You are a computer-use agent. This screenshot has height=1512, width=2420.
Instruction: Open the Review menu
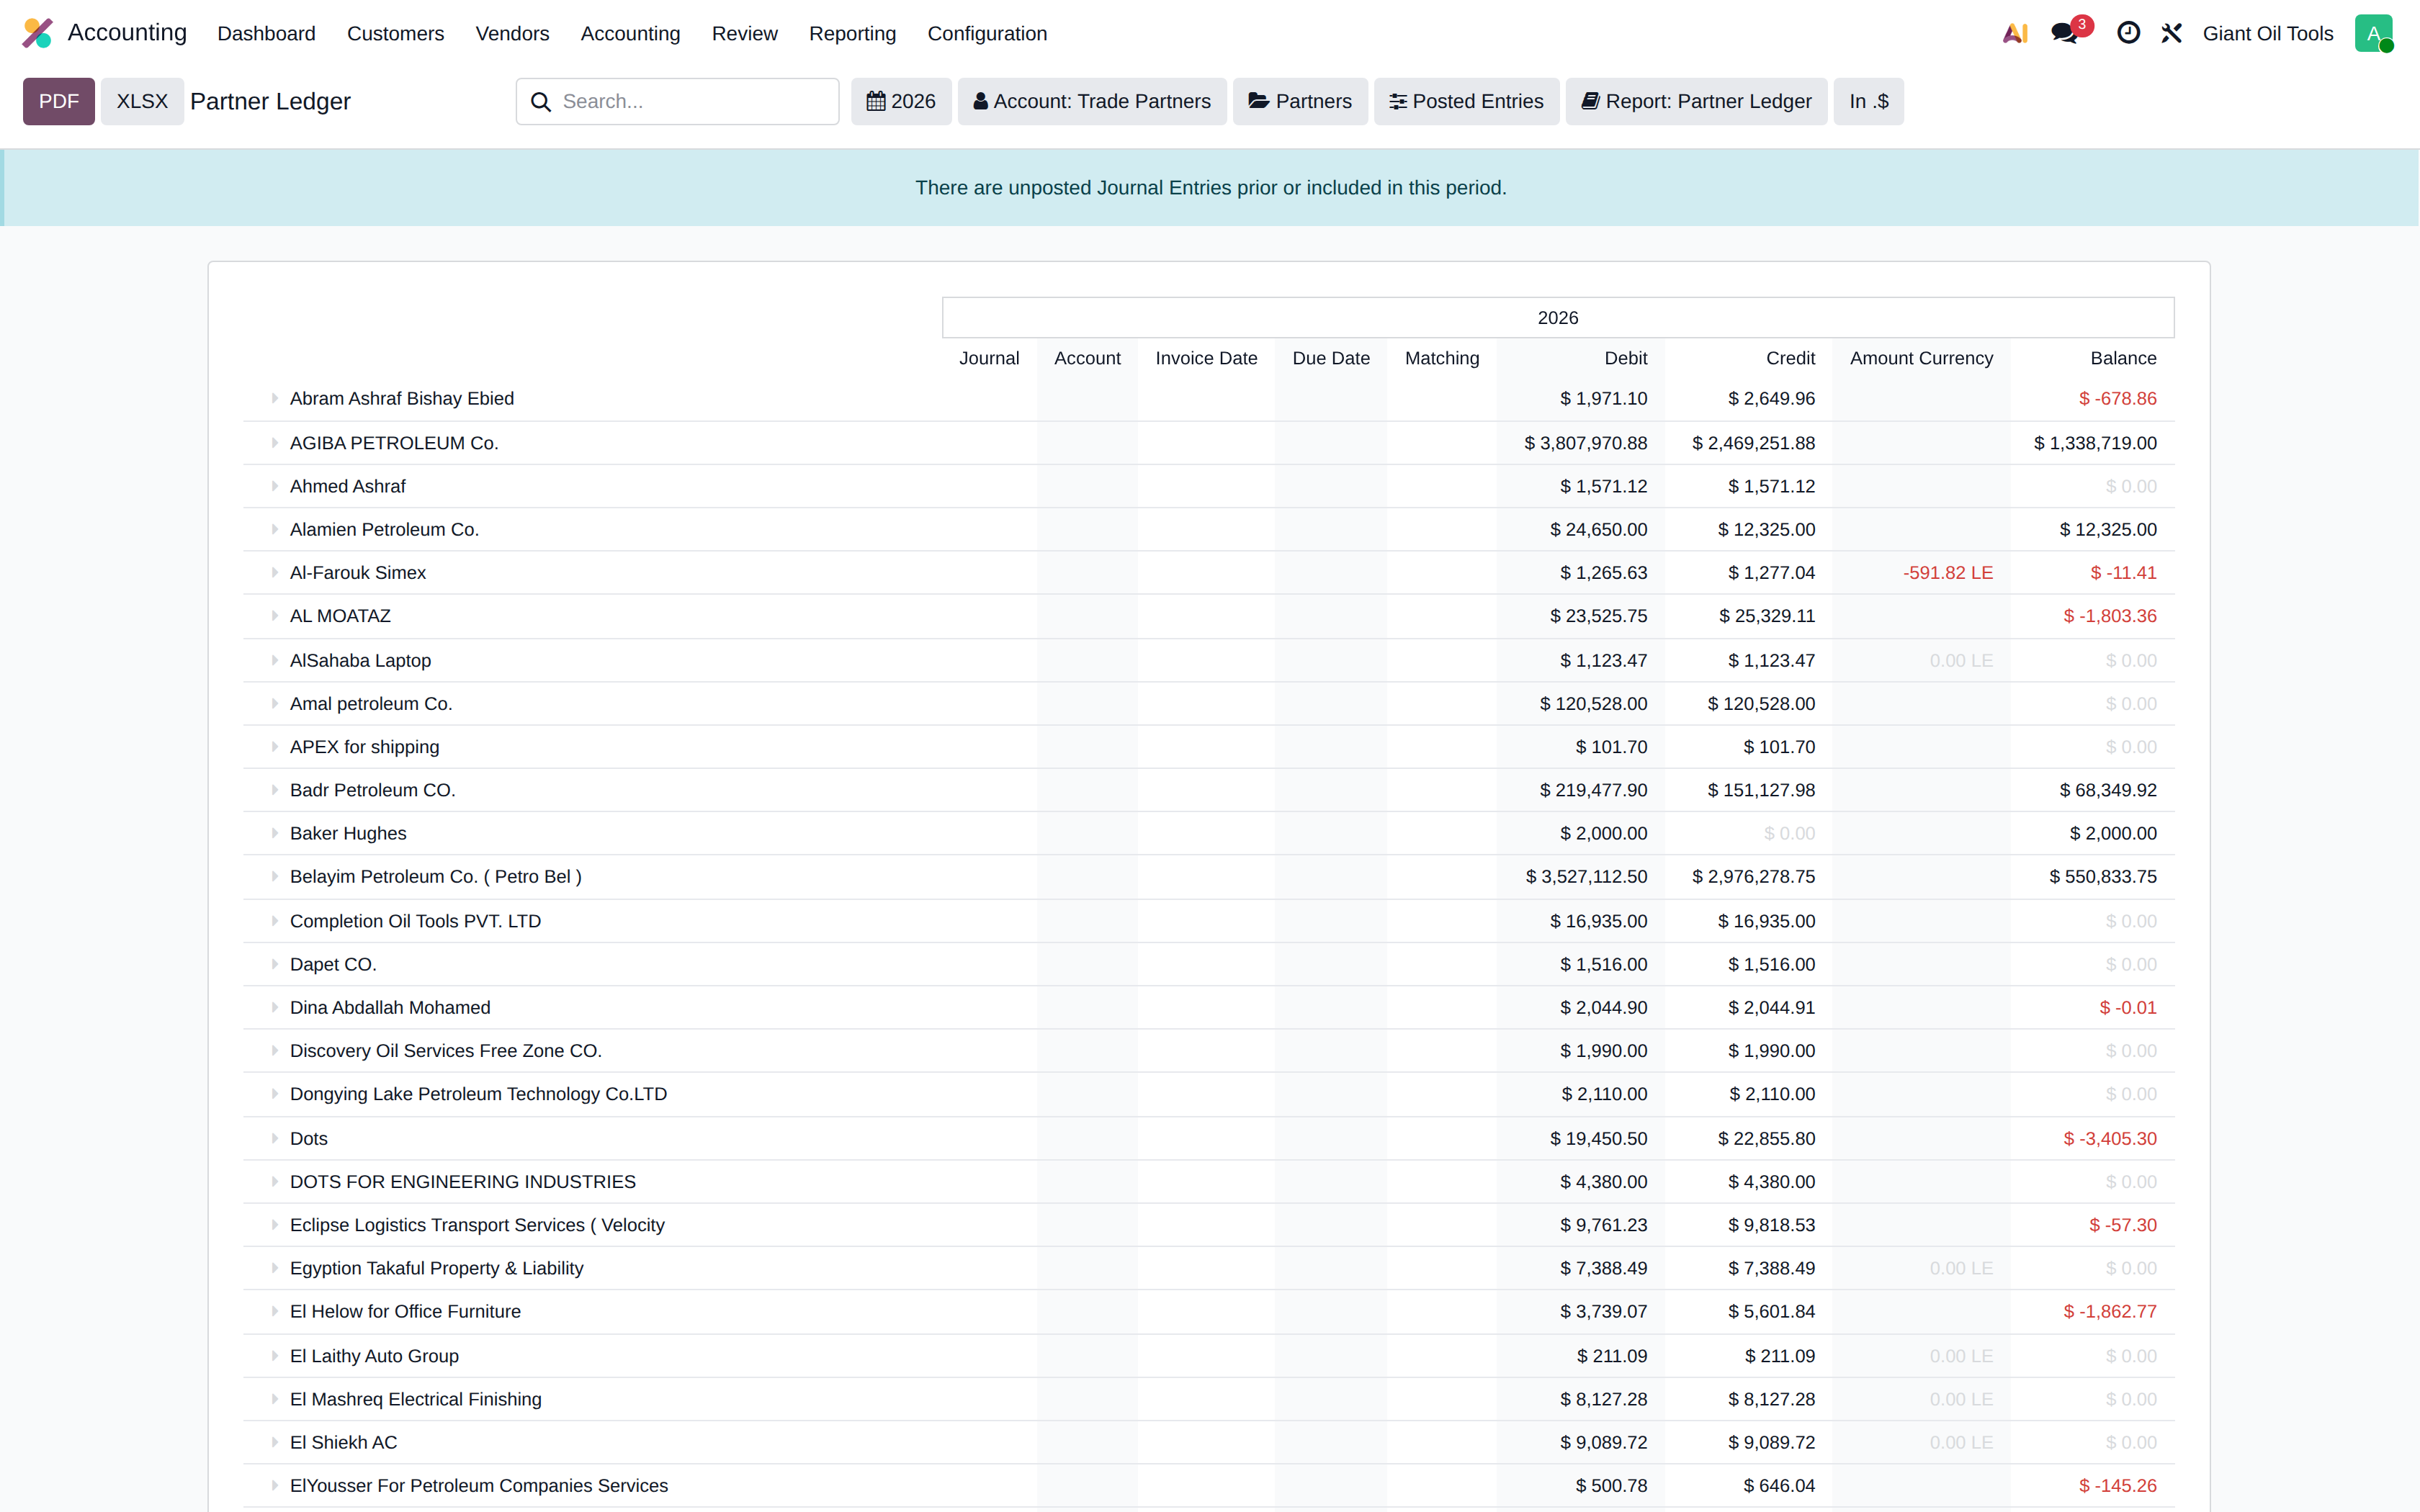744,33
